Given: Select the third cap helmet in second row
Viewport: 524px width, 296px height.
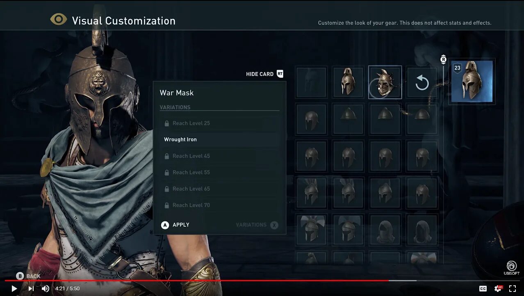Looking at the screenshot, I should [385, 119].
